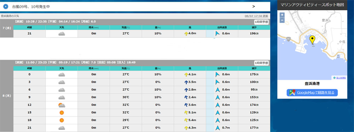Open the 台風09号、10号発生中 notice text
The width and height of the screenshot is (354, 132).
[31, 7]
